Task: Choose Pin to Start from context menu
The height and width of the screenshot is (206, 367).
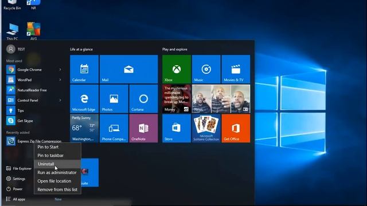Action: pos(57,147)
